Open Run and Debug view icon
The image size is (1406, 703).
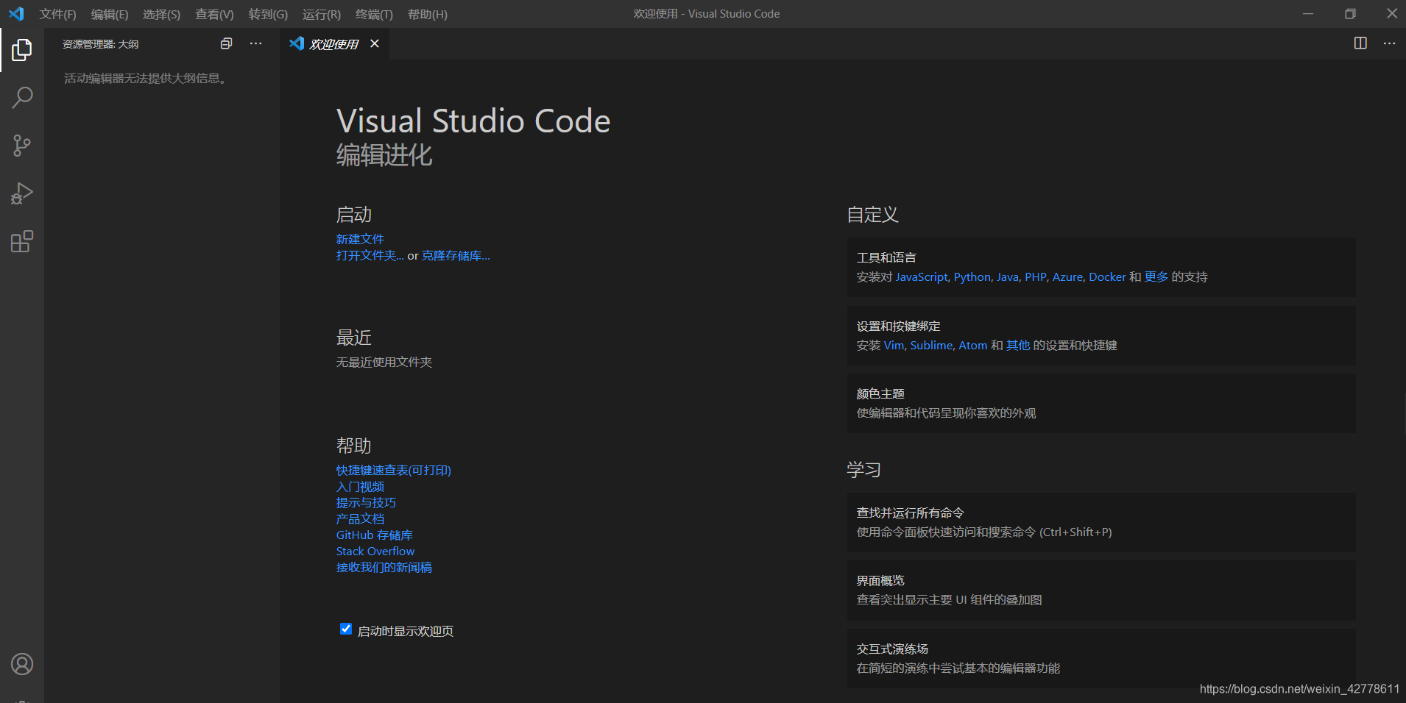[22, 193]
